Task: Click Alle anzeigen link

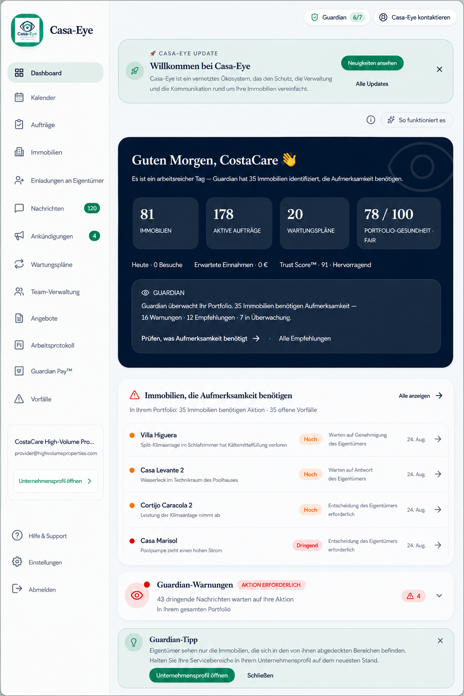Action: pos(420,396)
